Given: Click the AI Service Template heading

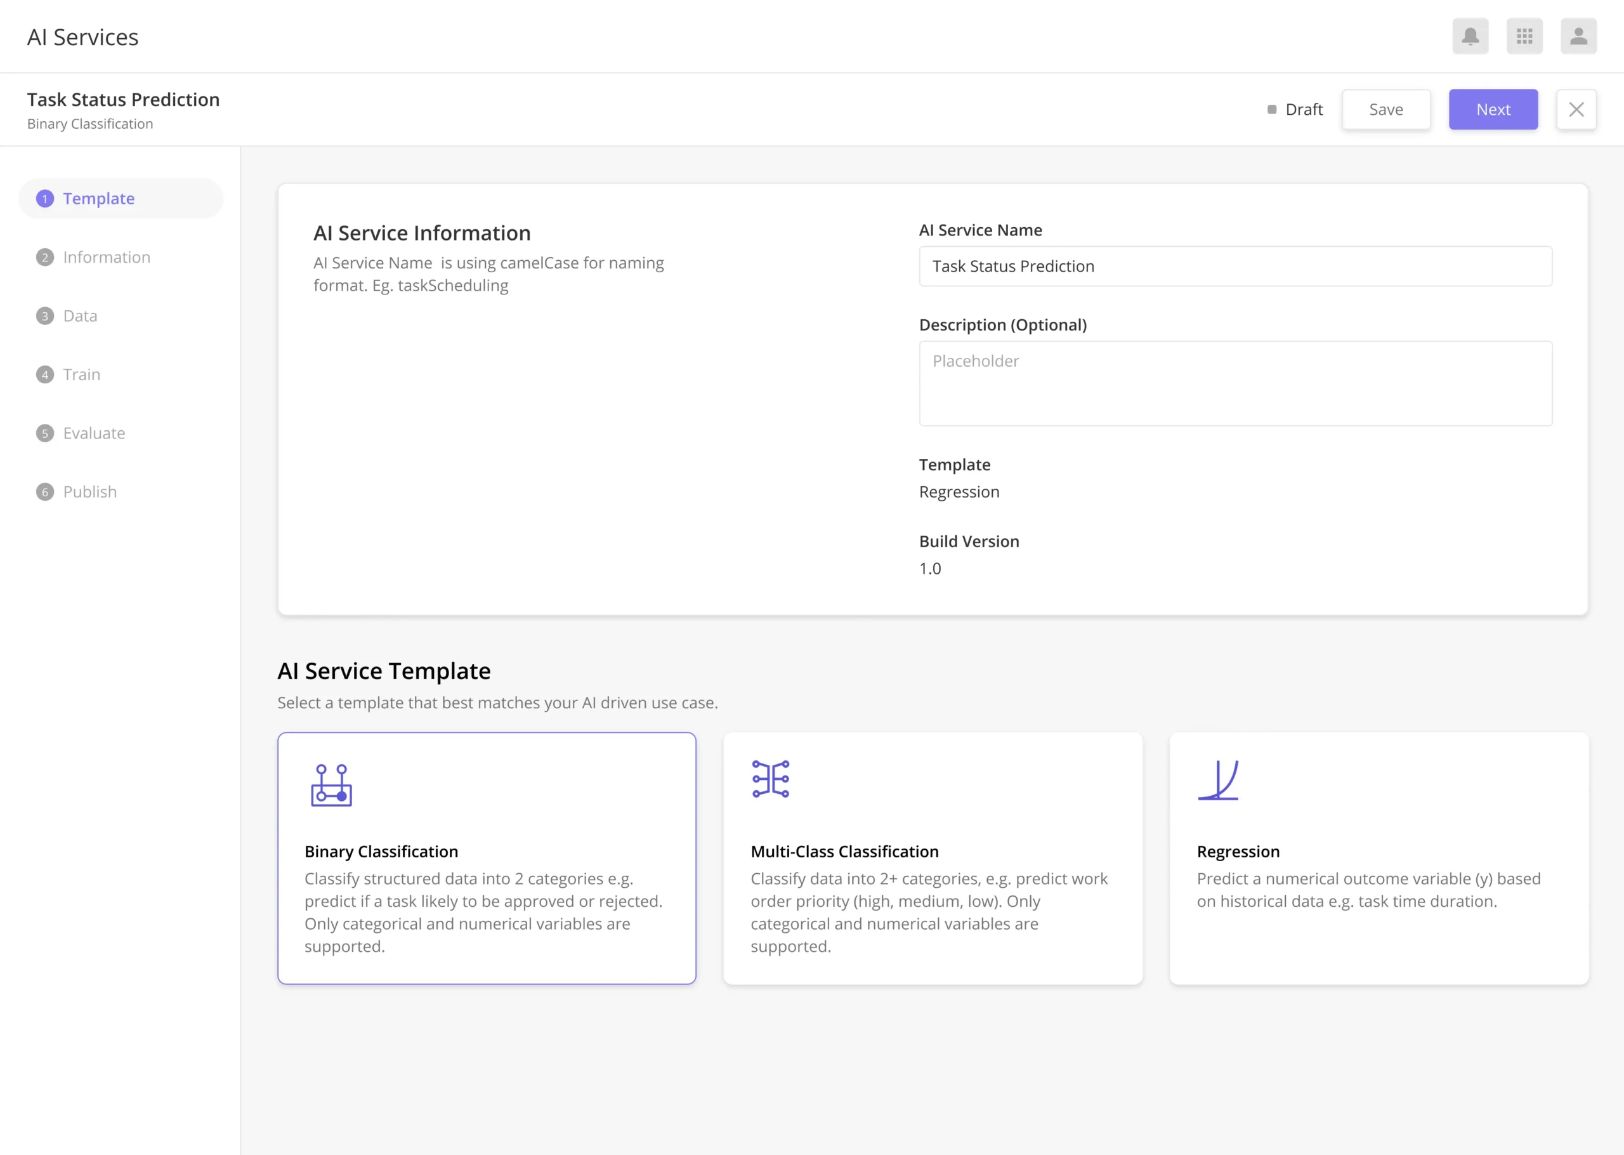Looking at the screenshot, I should 384,671.
